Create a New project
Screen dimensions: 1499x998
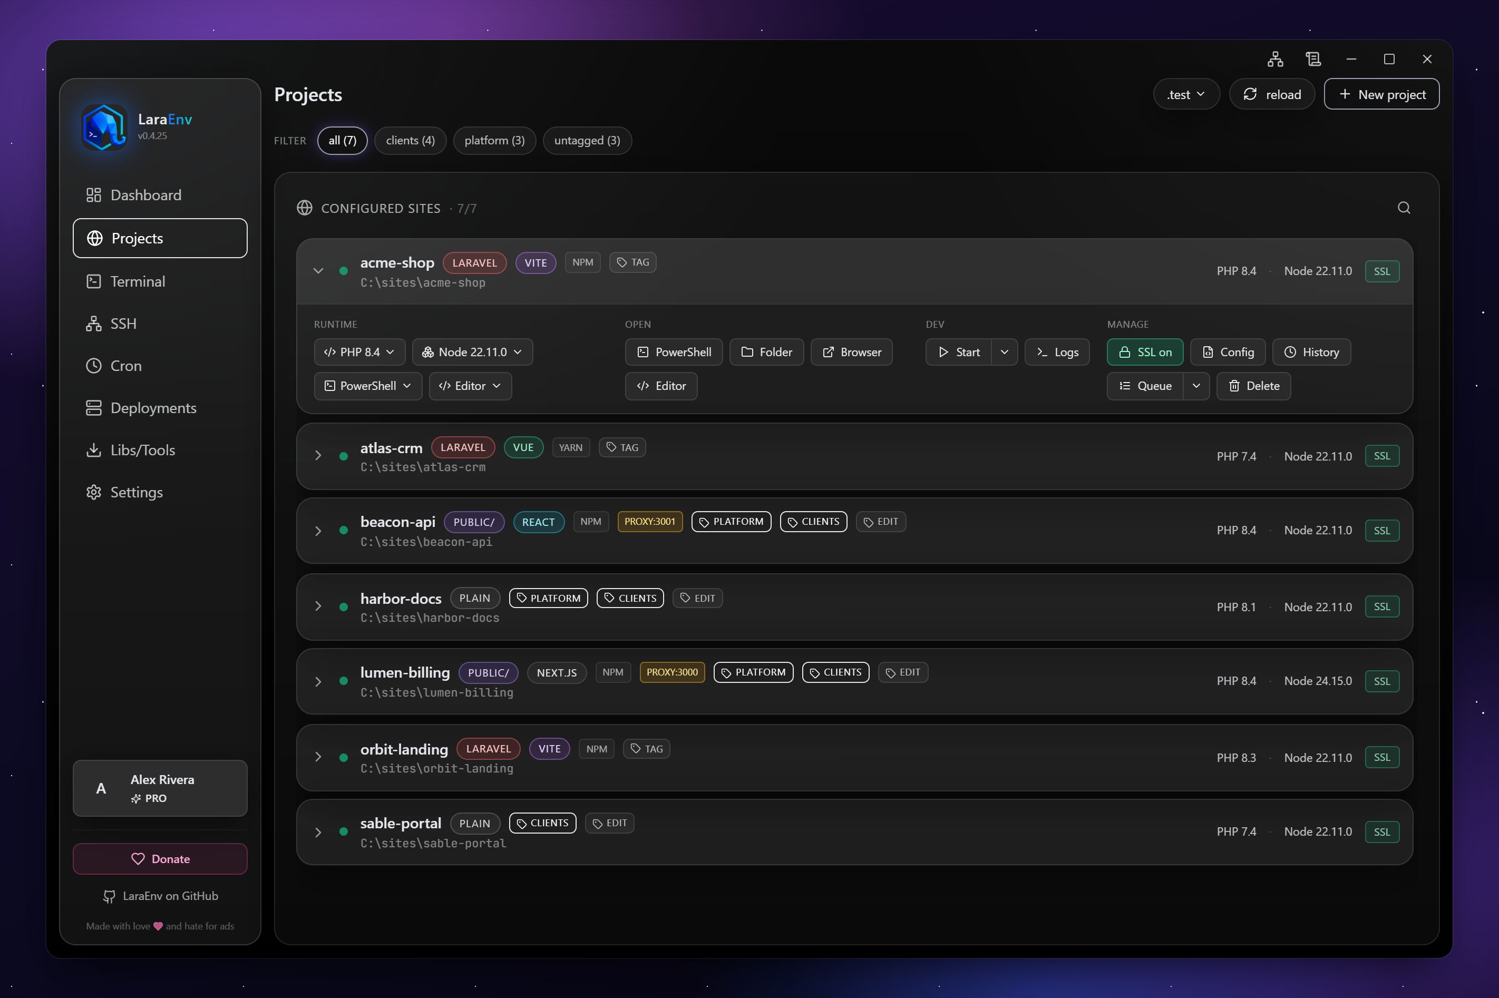tap(1381, 94)
